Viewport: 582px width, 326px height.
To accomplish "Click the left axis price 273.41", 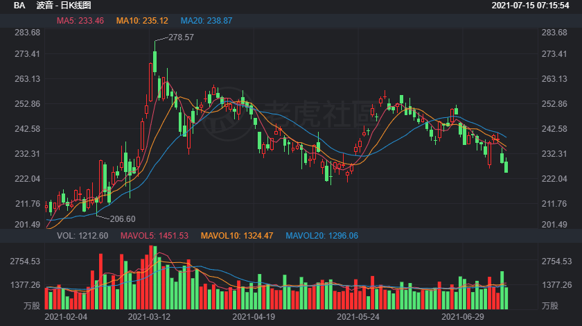I will click(x=28, y=54).
